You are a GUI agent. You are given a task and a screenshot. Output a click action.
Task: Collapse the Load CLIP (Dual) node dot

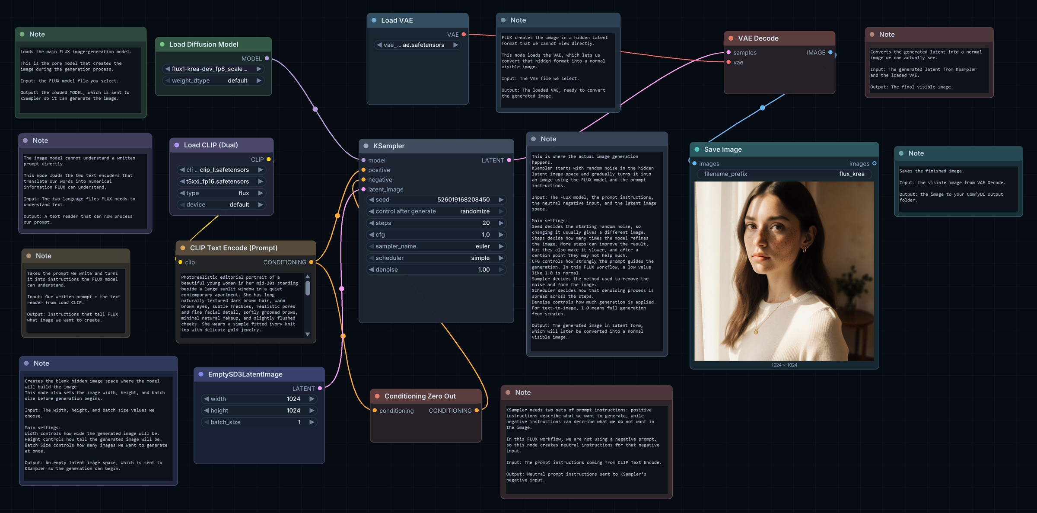point(177,145)
